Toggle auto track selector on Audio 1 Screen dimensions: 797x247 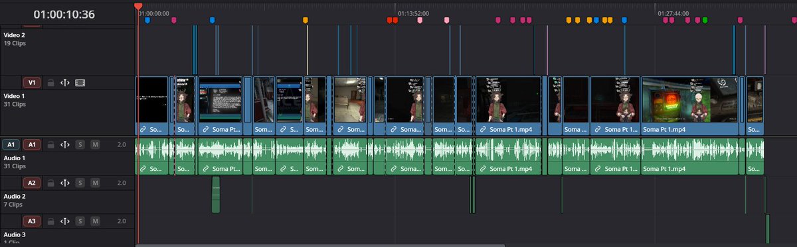point(65,144)
